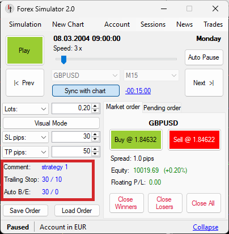Click the TP pips field showing 50
This screenshot has height=234, width=229.
click(72, 152)
